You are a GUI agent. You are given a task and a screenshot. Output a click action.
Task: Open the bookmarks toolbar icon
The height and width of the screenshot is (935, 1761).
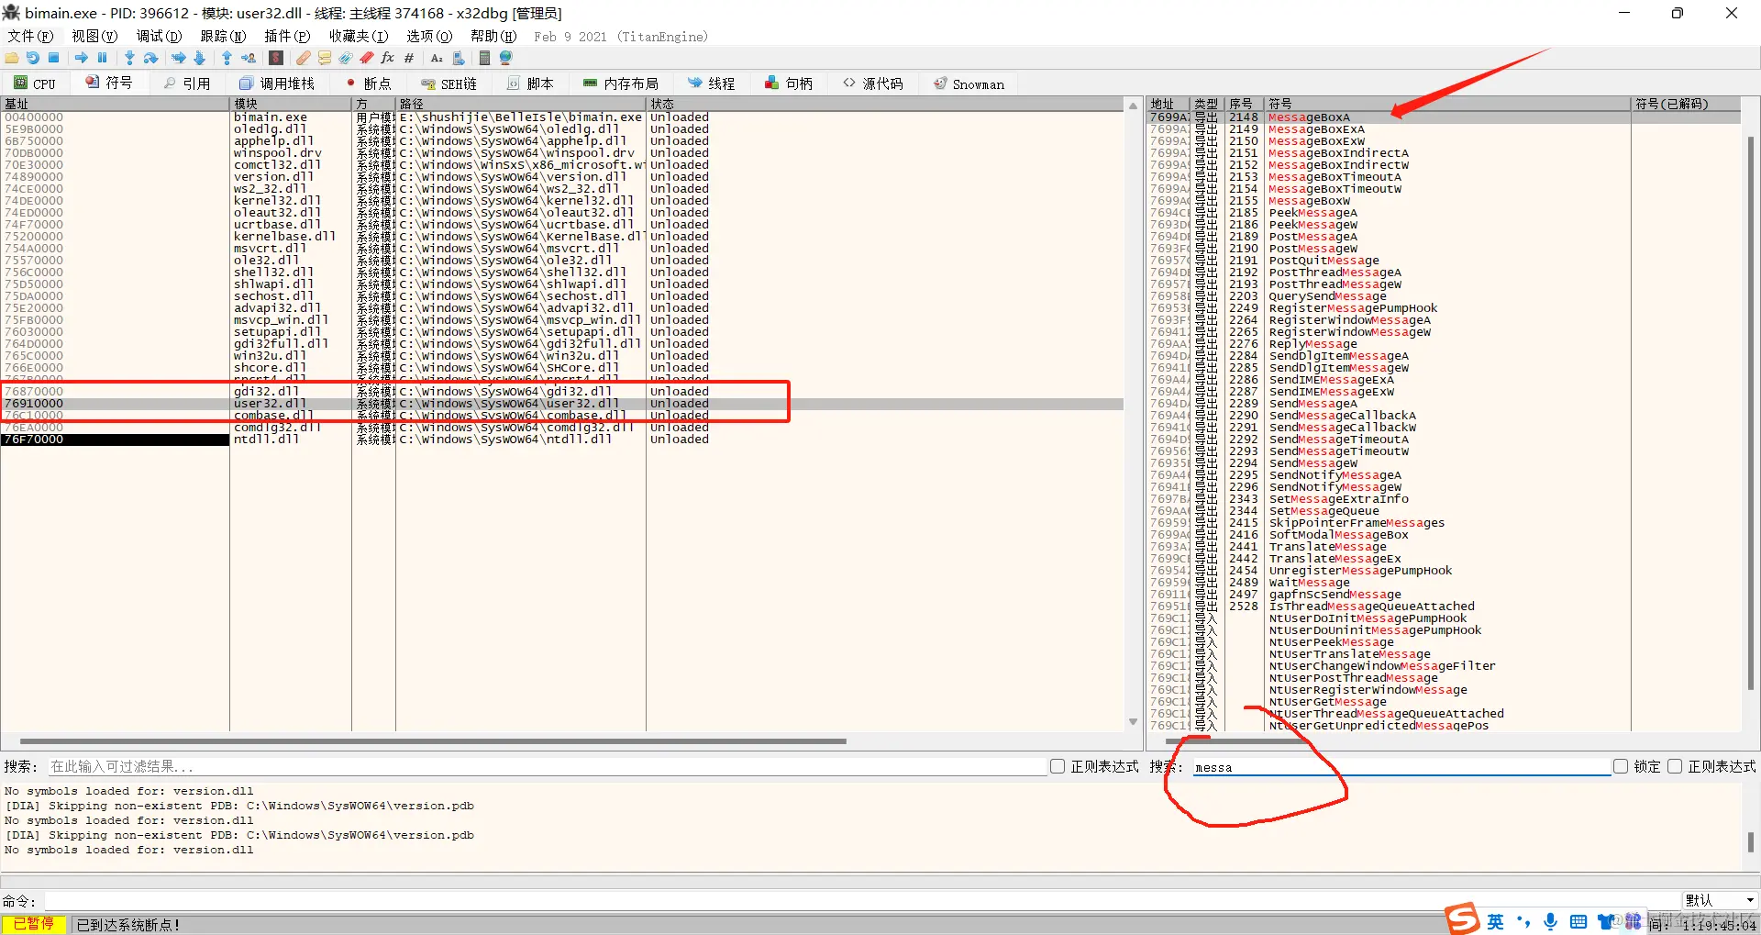pyautogui.click(x=367, y=58)
